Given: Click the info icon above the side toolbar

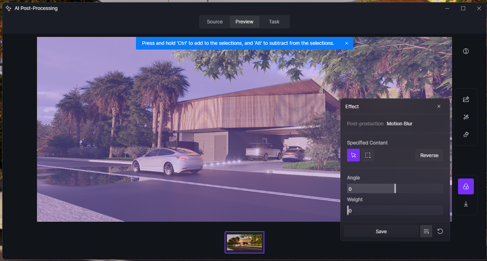Looking at the screenshot, I should click(466, 51).
